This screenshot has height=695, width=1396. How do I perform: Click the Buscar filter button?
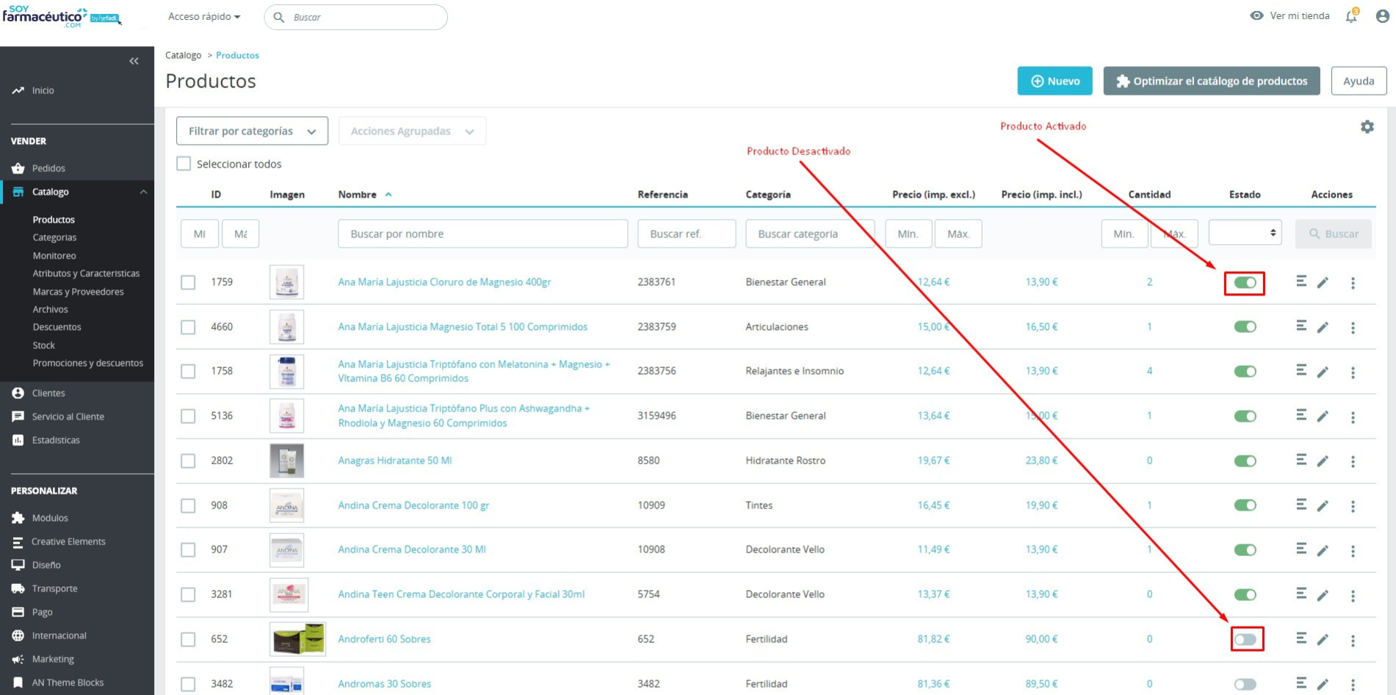[1334, 234]
